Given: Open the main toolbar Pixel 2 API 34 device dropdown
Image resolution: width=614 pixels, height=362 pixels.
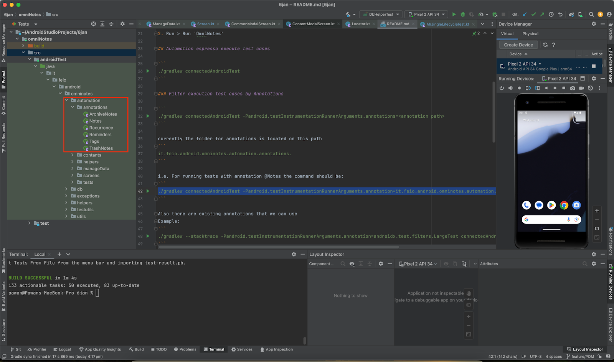Looking at the screenshot, I should coord(426,15).
